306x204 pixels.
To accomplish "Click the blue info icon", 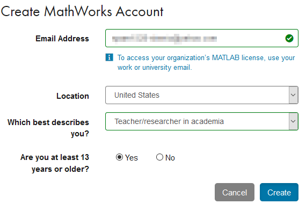I will coord(109,57).
